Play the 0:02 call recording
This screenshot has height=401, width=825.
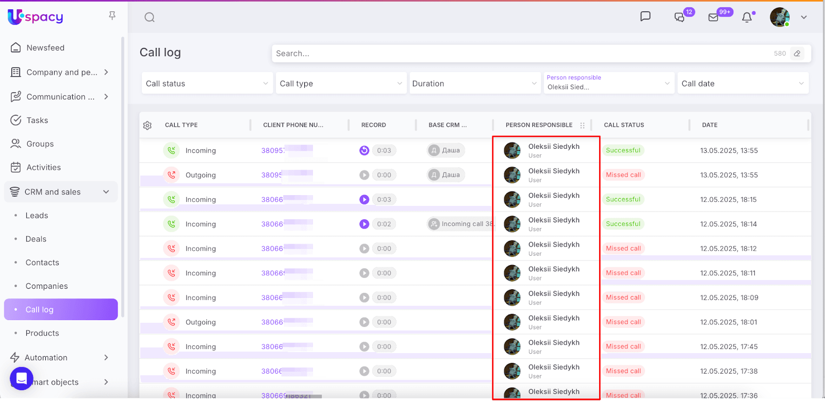[365, 224]
